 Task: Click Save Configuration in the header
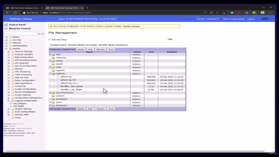point(234,19)
